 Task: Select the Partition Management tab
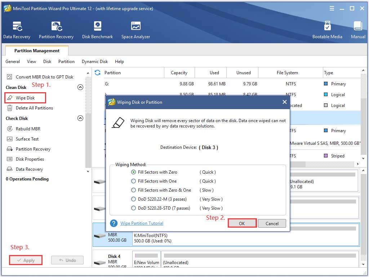point(37,50)
